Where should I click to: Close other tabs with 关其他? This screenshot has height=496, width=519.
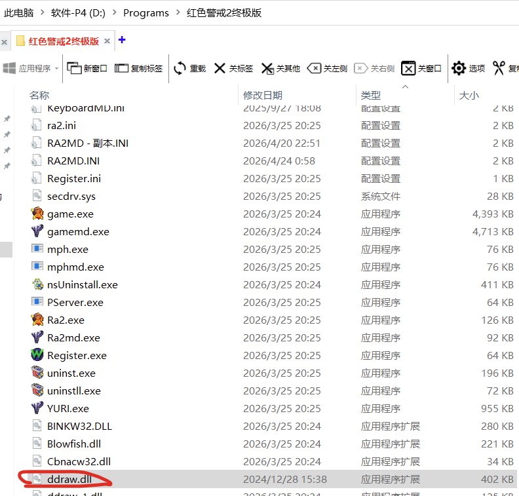(x=280, y=69)
